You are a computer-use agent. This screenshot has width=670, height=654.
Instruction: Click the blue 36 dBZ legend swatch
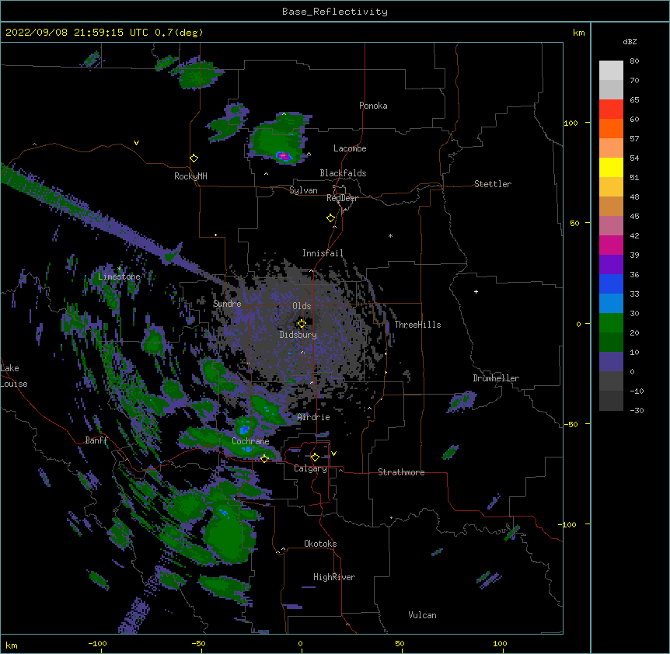(x=611, y=284)
